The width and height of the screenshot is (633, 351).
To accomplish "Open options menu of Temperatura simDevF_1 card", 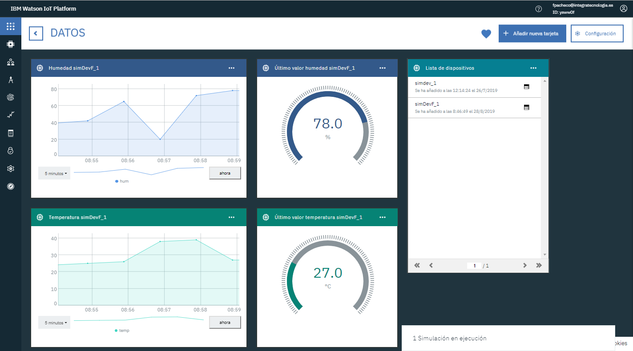I will pos(231,217).
